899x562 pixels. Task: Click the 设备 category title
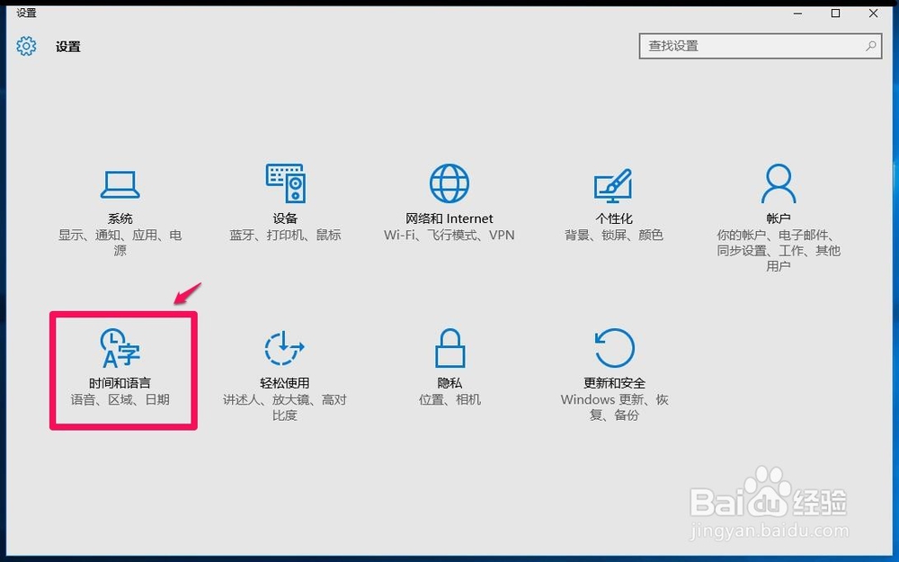tap(285, 219)
